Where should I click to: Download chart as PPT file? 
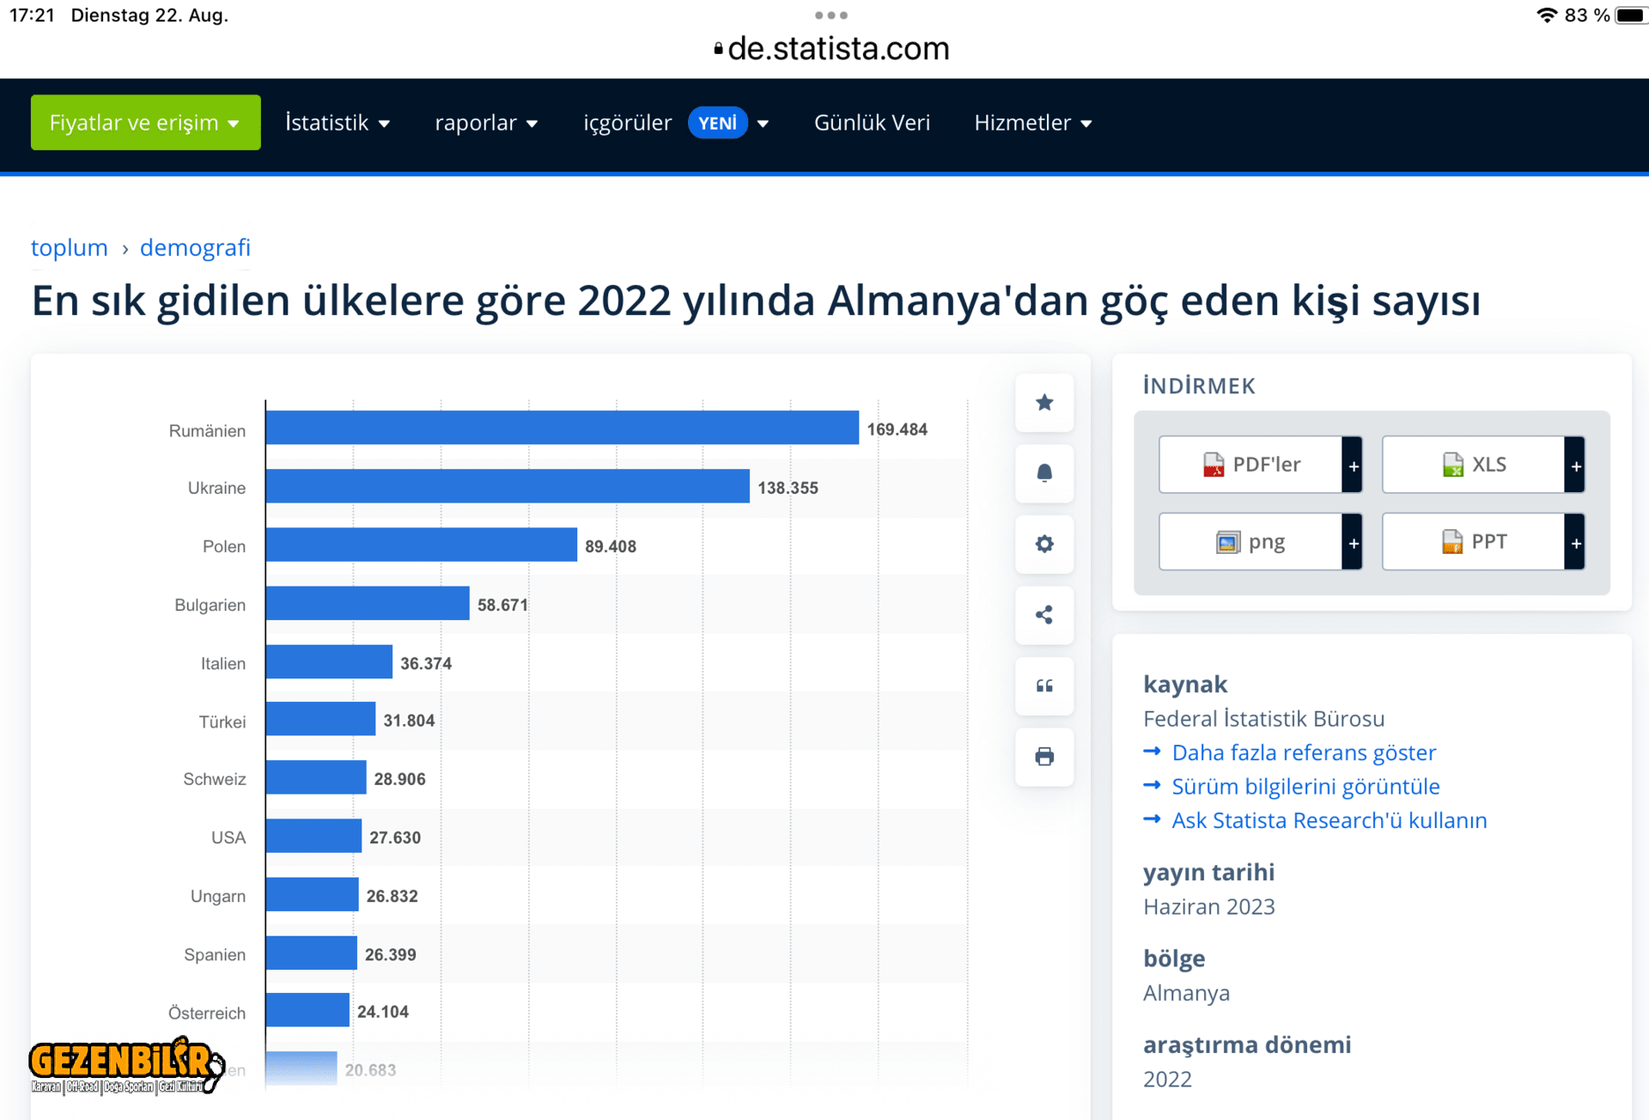point(1474,542)
